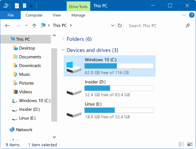The height and width of the screenshot is (149, 196).
Task: Open Music in the navigation pane
Action: 25,74
